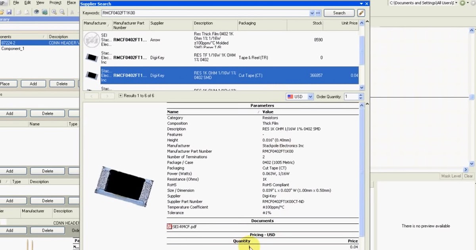Select the 87224-2 component in the library list
The image size is (476, 250).
click(x=40, y=42)
